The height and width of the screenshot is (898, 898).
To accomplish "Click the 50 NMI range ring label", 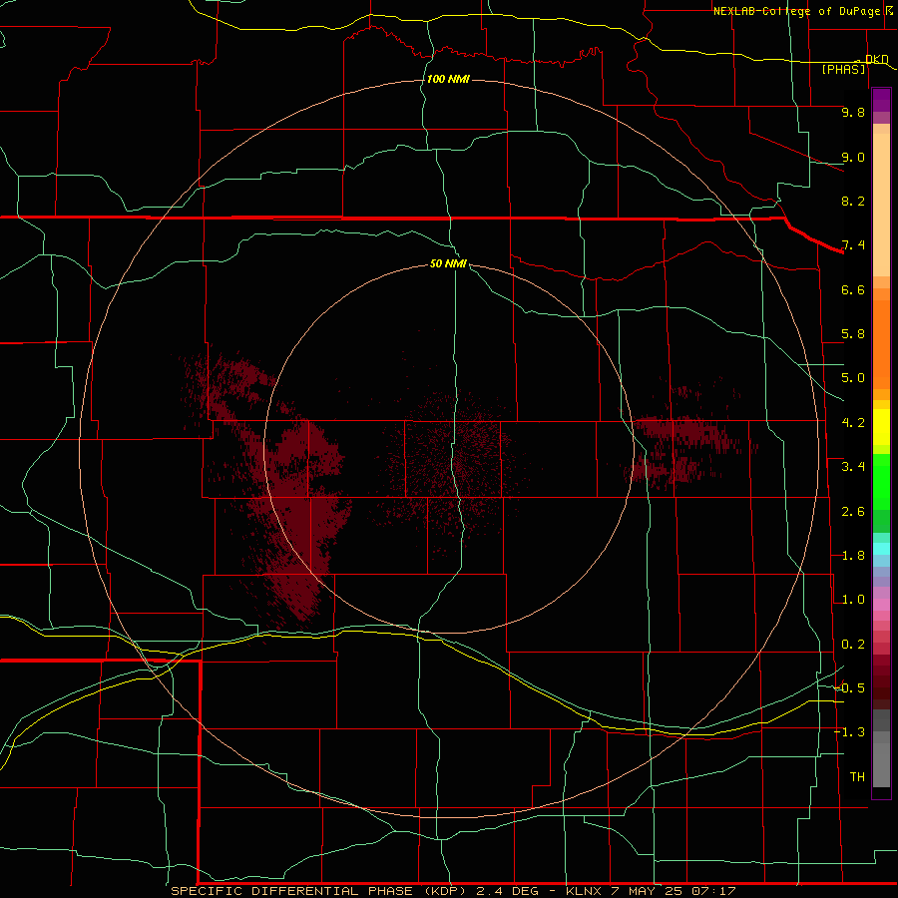I will click(x=448, y=263).
